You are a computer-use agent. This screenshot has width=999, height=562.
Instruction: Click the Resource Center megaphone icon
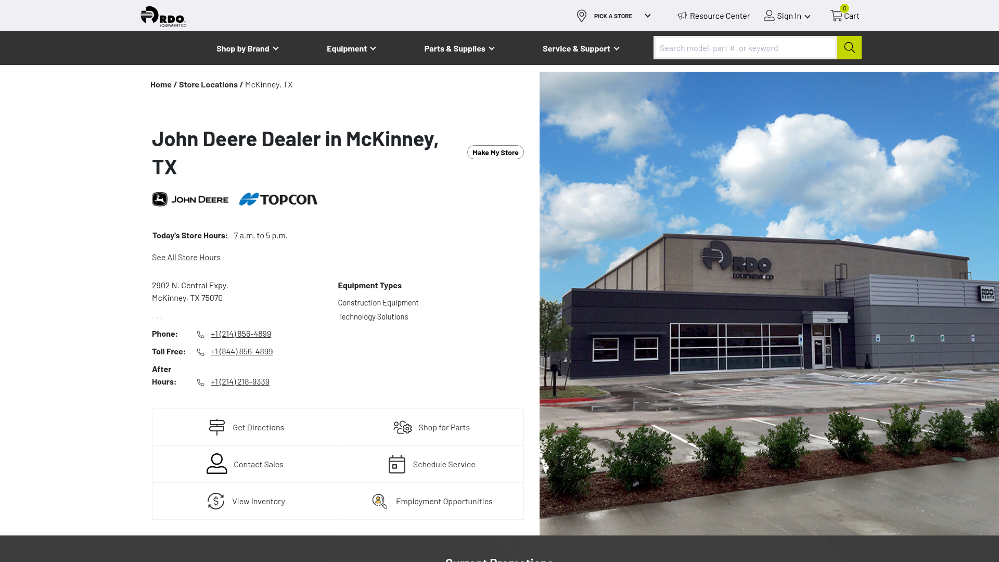682,16
